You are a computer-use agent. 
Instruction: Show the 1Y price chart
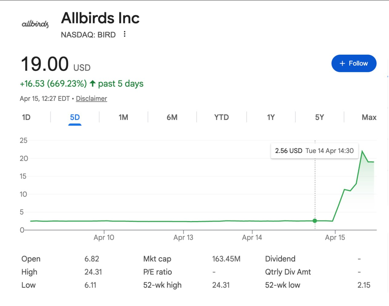[x=271, y=117]
